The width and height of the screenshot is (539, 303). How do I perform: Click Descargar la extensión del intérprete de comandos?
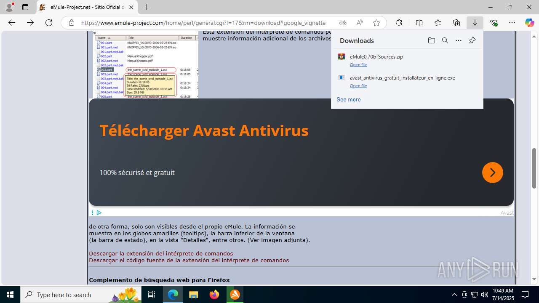click(x=161, y=254)
